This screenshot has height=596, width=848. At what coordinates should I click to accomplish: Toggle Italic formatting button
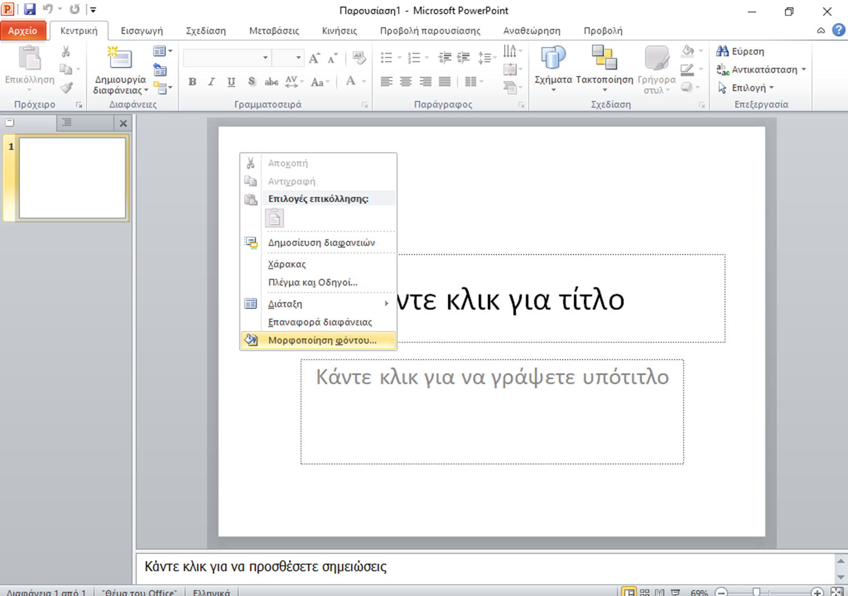pos(211,82)
